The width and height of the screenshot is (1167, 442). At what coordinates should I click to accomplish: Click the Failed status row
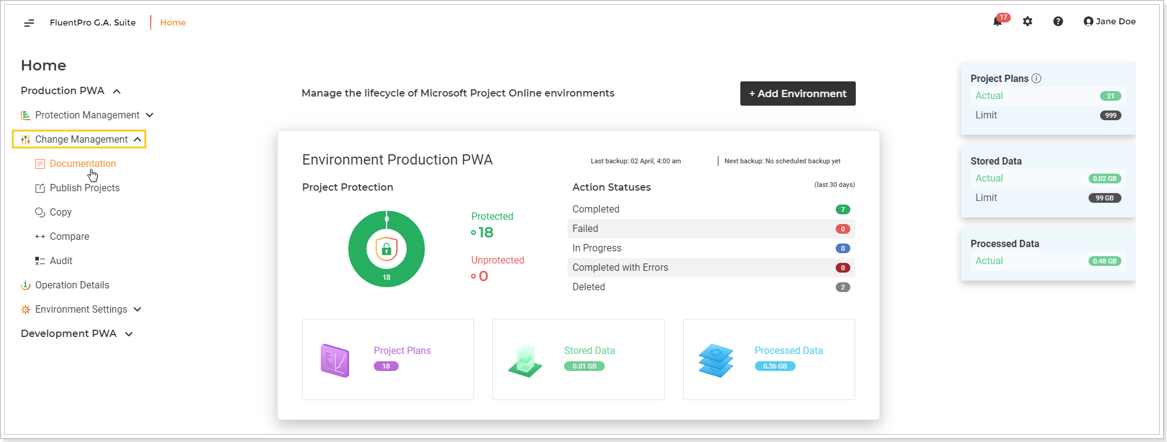(711, 229)
